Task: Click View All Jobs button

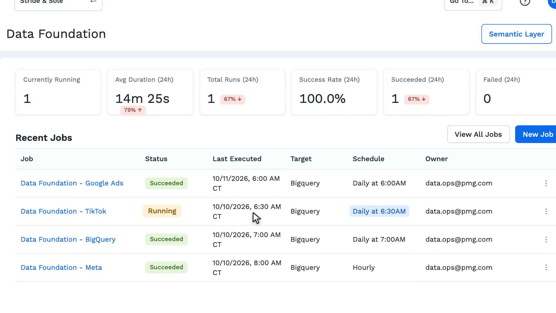Action: pyautogui.click(x=478, y=134)
